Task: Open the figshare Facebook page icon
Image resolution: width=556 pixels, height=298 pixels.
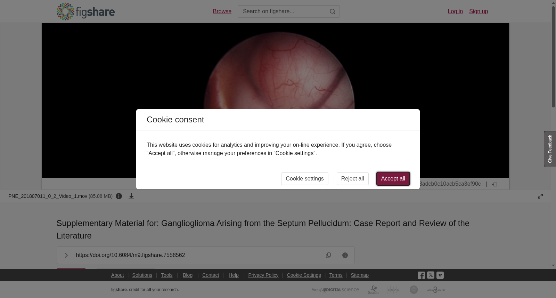Action: click(x=421, y=275)
